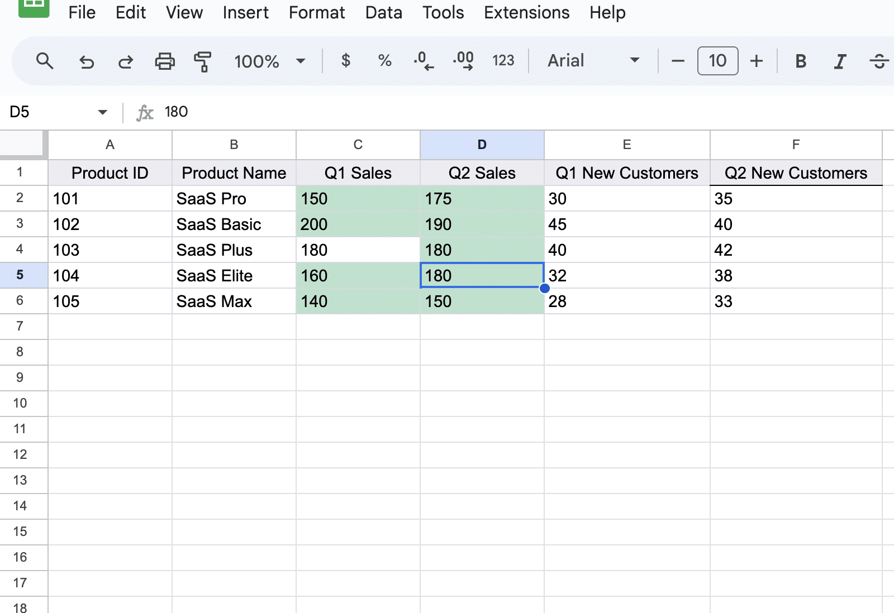Screen dimensions: 894x613
Task: Decrease decimal places icon
Action: tap(424, 60)
